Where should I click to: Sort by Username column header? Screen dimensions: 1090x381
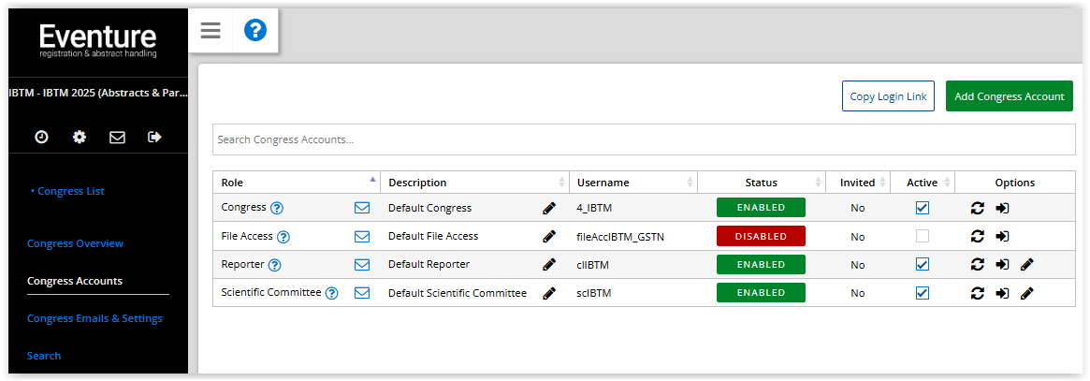(x=603, y=183)
